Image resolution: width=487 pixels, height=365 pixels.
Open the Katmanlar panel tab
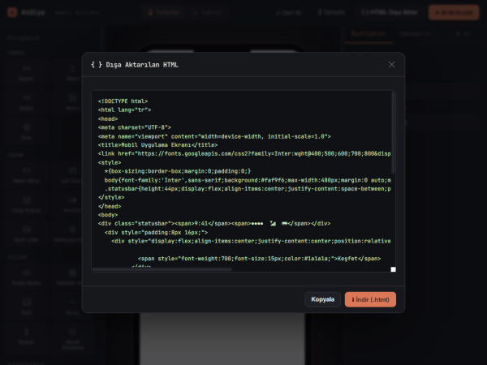[x=416, y=33]
